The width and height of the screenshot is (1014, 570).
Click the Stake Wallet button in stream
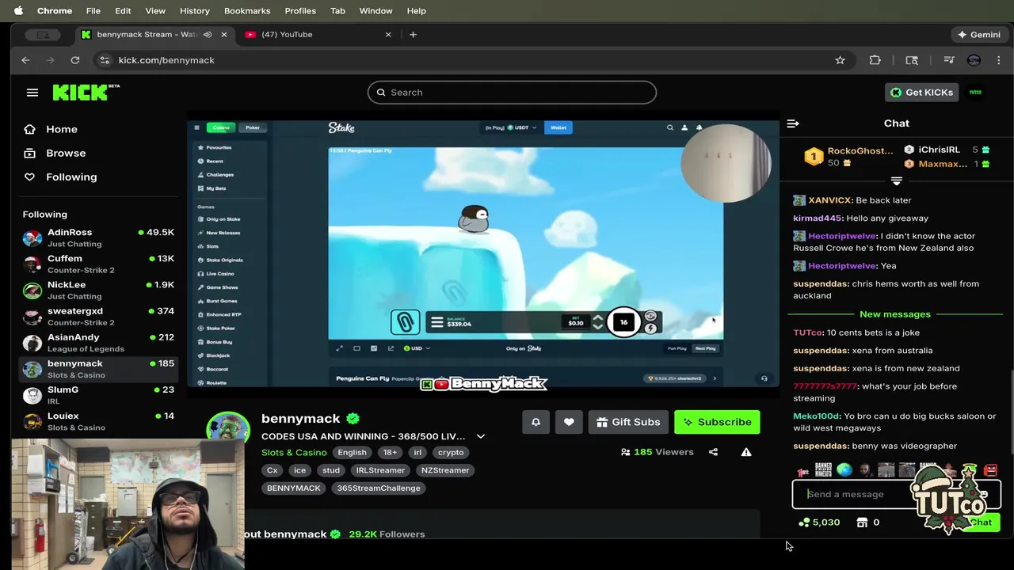[558, 127]
